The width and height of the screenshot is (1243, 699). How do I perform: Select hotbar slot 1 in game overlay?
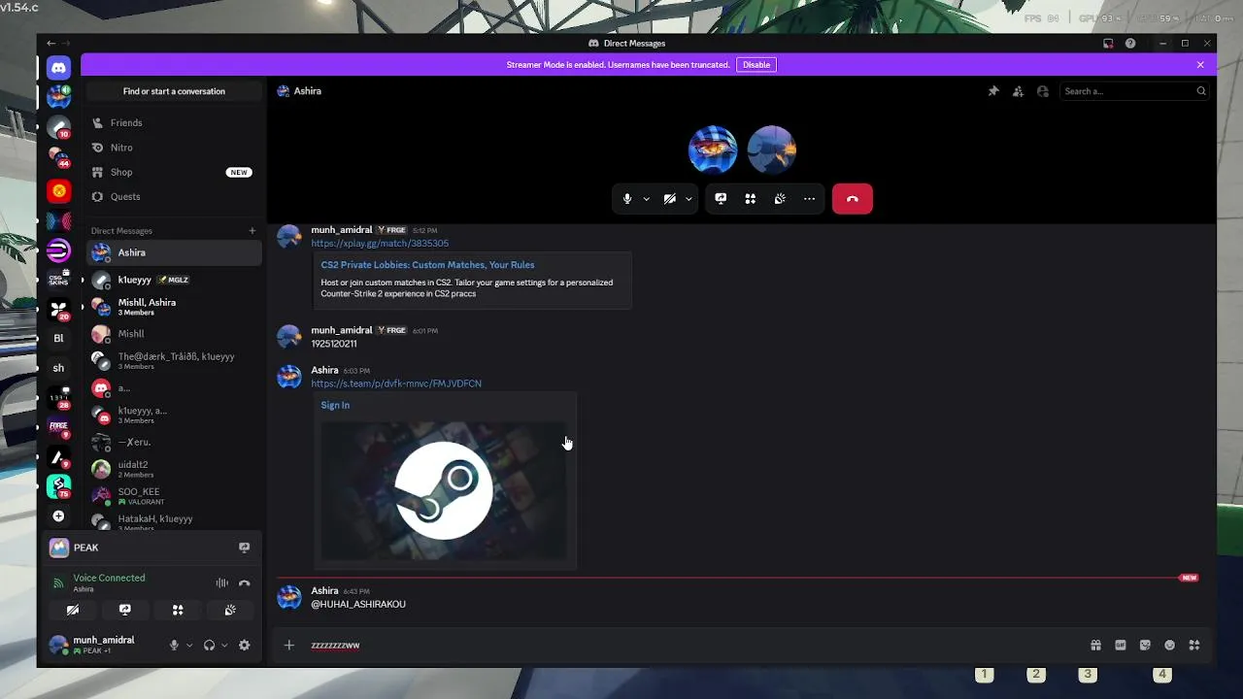[x=984, y=675]
